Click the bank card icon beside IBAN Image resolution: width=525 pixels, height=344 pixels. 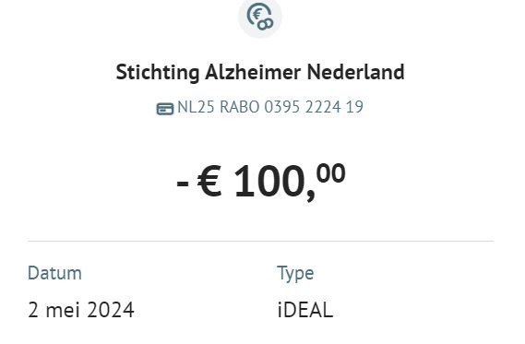[x=165, y=109]
